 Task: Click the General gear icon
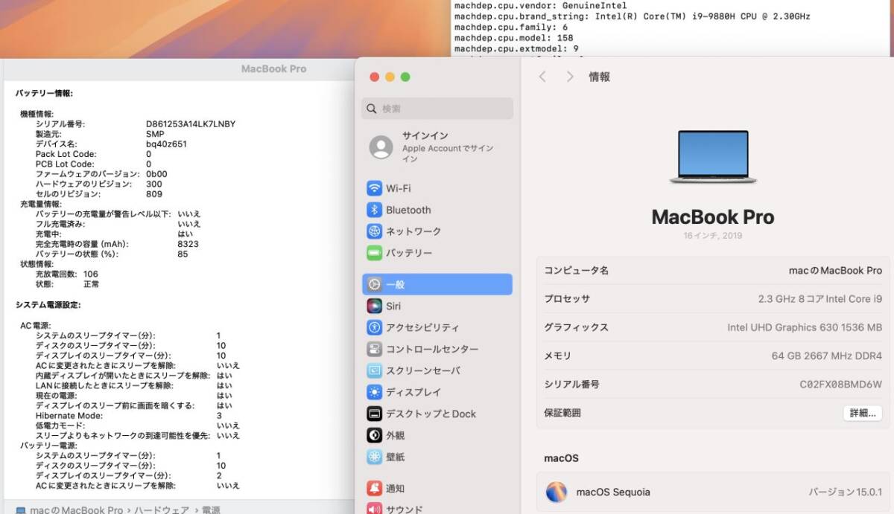374,284
